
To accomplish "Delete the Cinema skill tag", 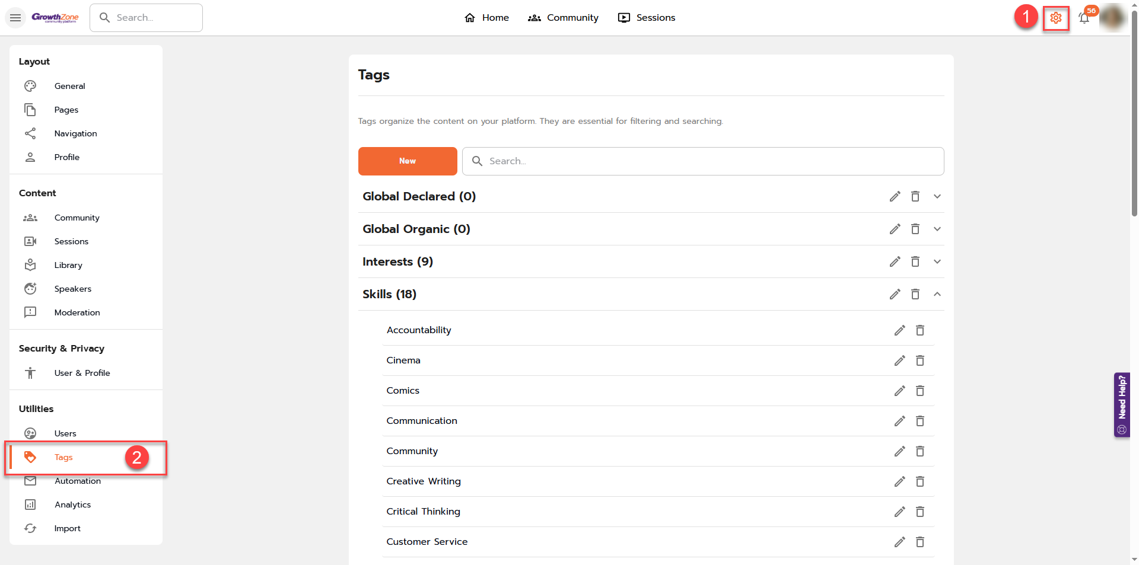I will 920,360.
